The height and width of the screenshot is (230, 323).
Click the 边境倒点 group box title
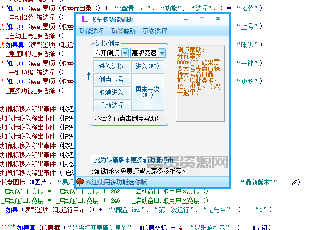[107, 43]
